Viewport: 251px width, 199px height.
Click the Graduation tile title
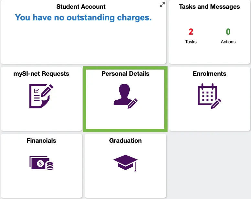coord(125,140)
